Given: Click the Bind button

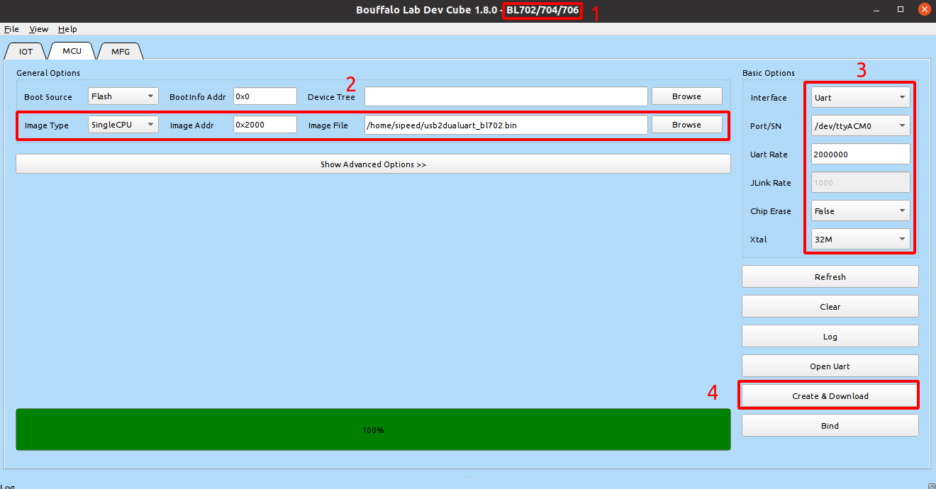Looking at the screenshot, I should (x=830, y=426).
